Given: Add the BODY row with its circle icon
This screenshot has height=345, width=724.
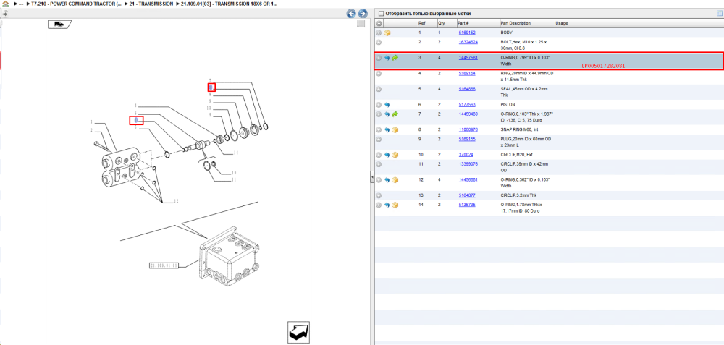Looking at the screenshot, I should click(x=379, y=33).
